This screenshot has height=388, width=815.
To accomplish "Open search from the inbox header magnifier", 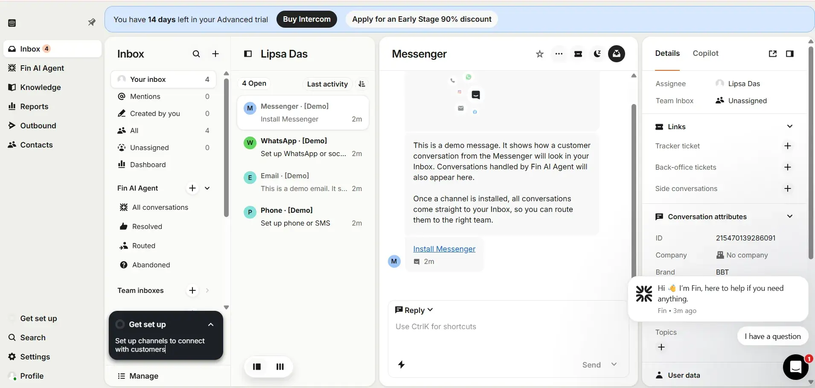I will 196,54.
